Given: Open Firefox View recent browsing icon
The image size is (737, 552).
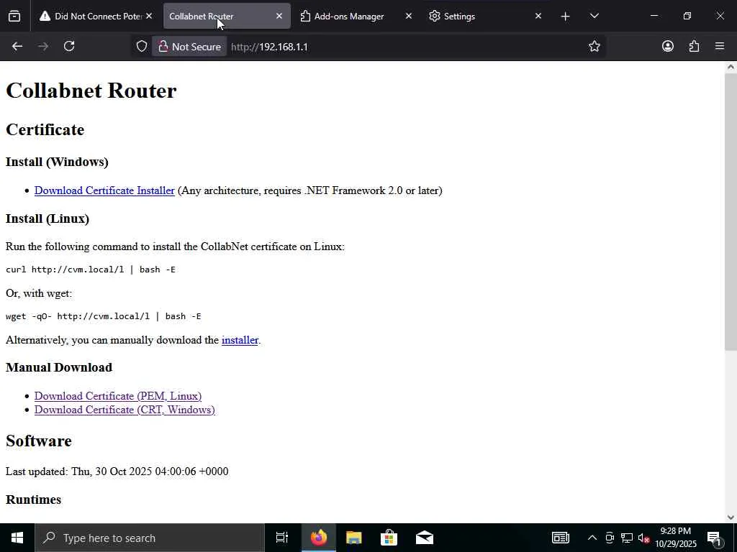Looking at the screenshot, I should [14, 17].
